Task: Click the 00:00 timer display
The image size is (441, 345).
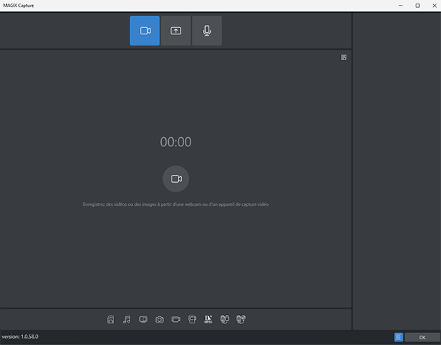Action: (176, 142)
